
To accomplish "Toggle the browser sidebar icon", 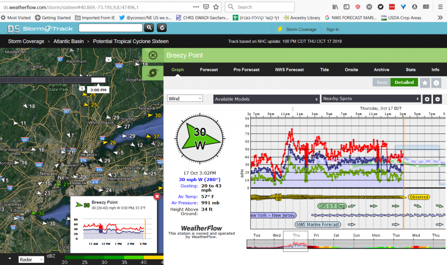I will (346, 7).
